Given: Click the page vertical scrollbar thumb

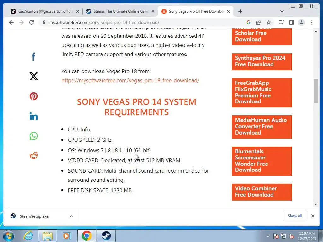Looking at the screenshot, I should pos(316,91).
